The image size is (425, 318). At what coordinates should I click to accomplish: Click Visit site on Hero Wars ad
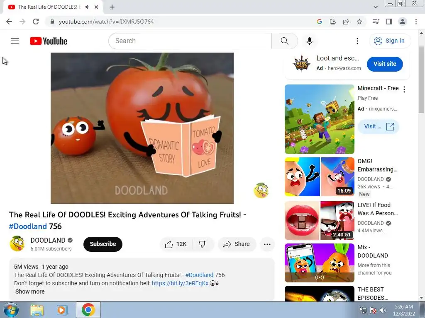click(385, 64)
